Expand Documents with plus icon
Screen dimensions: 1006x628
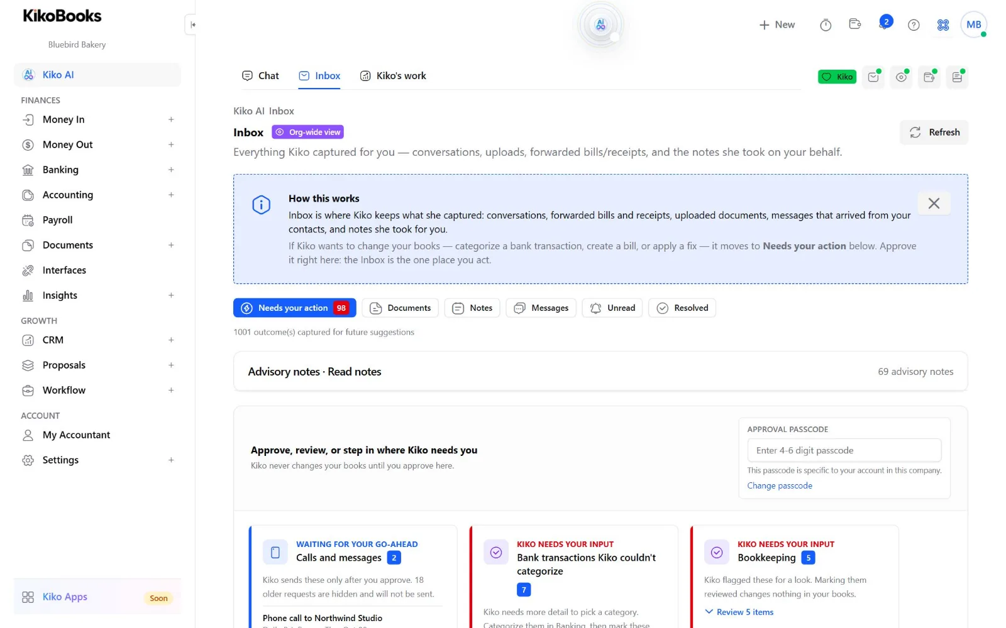click(171, 245)
